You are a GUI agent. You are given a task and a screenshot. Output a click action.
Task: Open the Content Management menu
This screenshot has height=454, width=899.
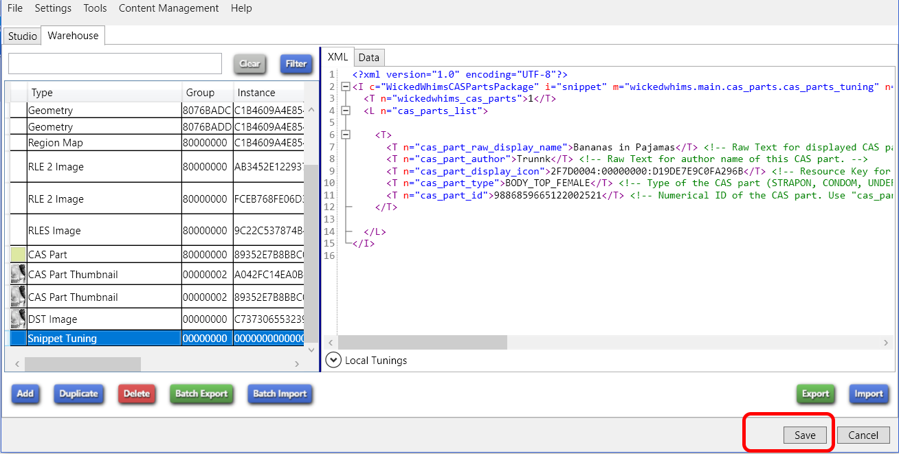168,8
